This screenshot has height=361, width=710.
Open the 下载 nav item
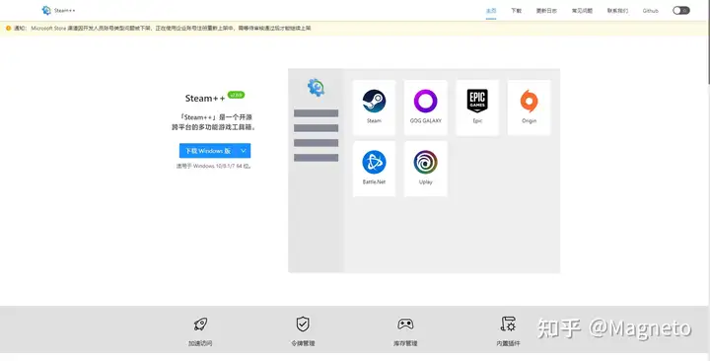(516, 11)
